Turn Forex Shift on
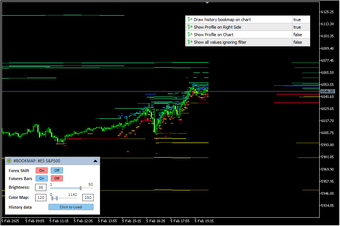 [x=42, y=171]
